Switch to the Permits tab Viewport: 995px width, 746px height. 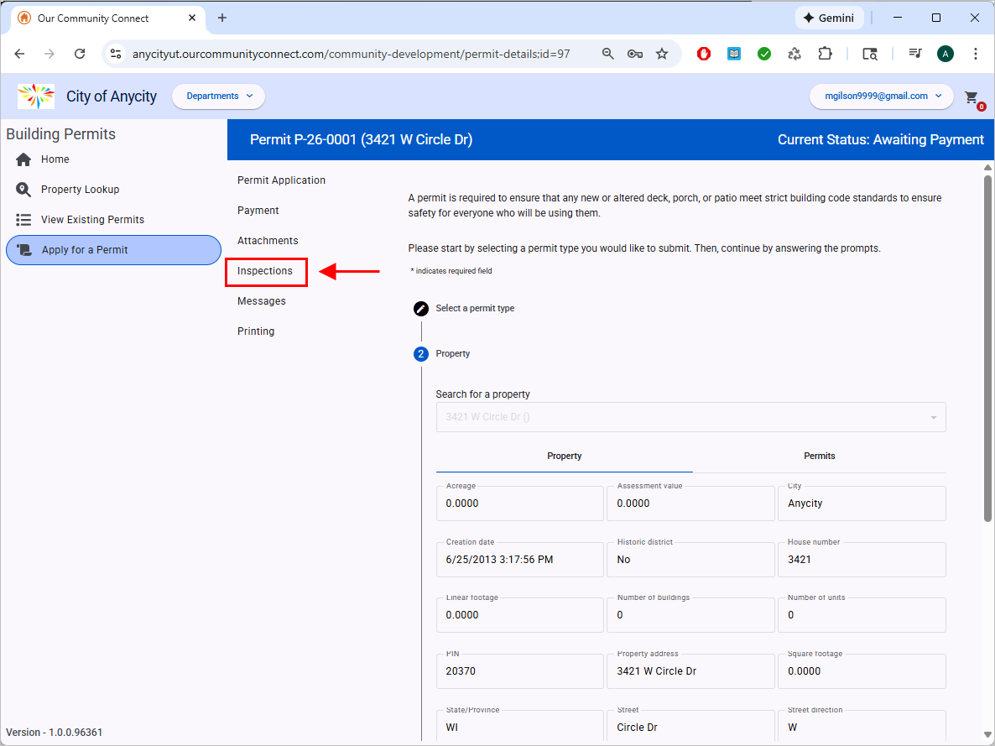pos(819,456)
